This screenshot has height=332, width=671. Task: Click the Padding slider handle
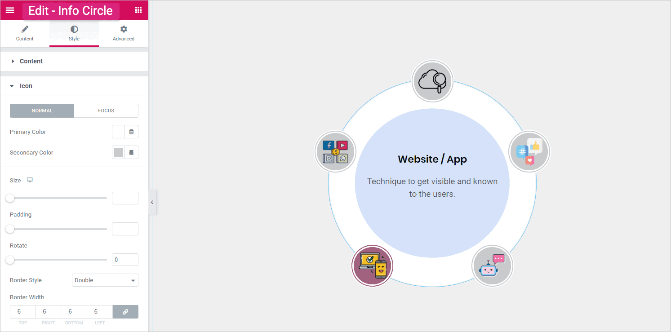[10, 229]
